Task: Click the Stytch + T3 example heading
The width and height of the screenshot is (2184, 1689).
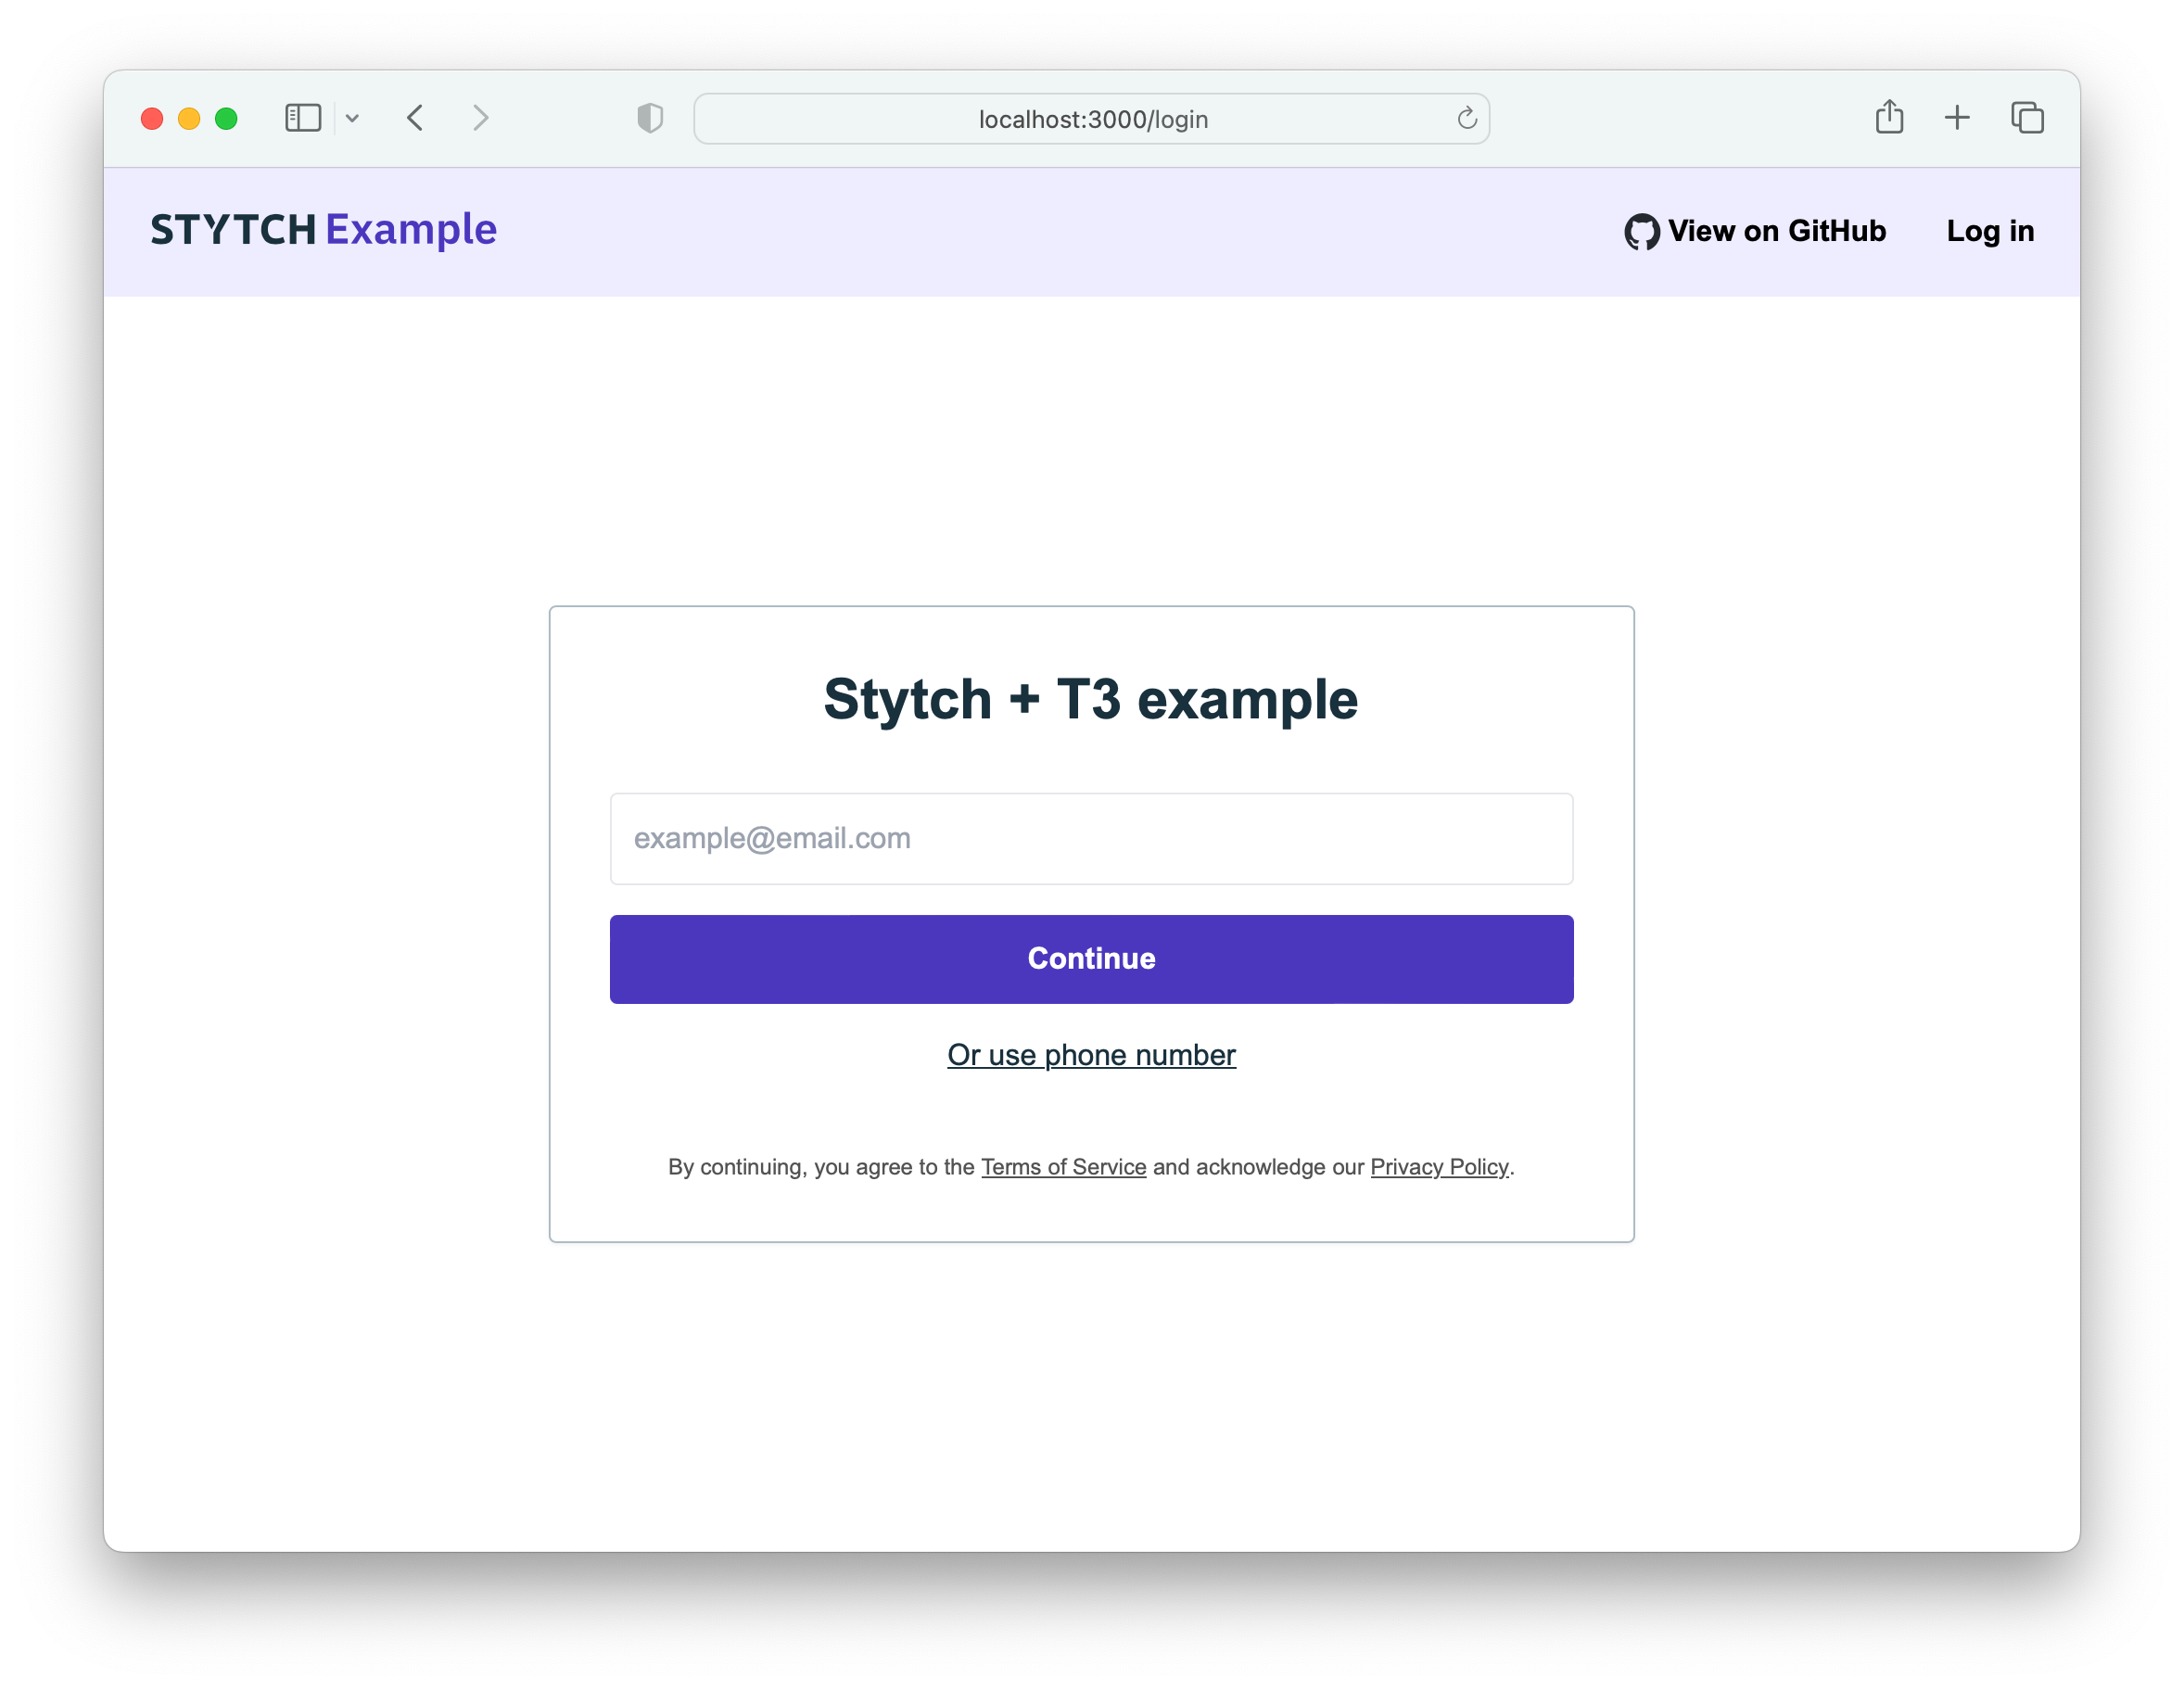Action: 1091,699
